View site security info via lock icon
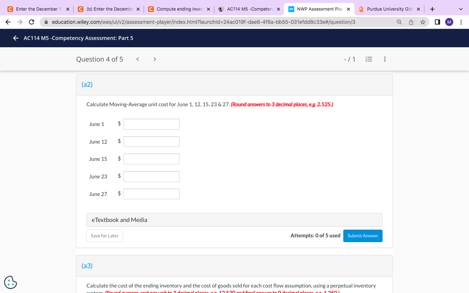Screen dimensions: 469x293 (x=46, y=22)
